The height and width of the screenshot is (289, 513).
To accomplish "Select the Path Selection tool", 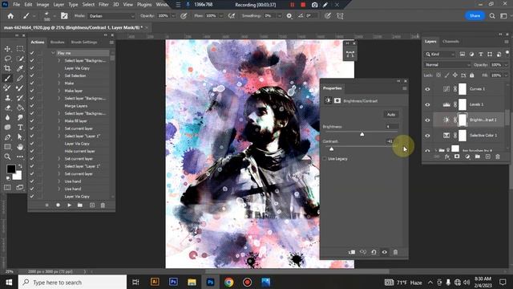I will 20,137.
